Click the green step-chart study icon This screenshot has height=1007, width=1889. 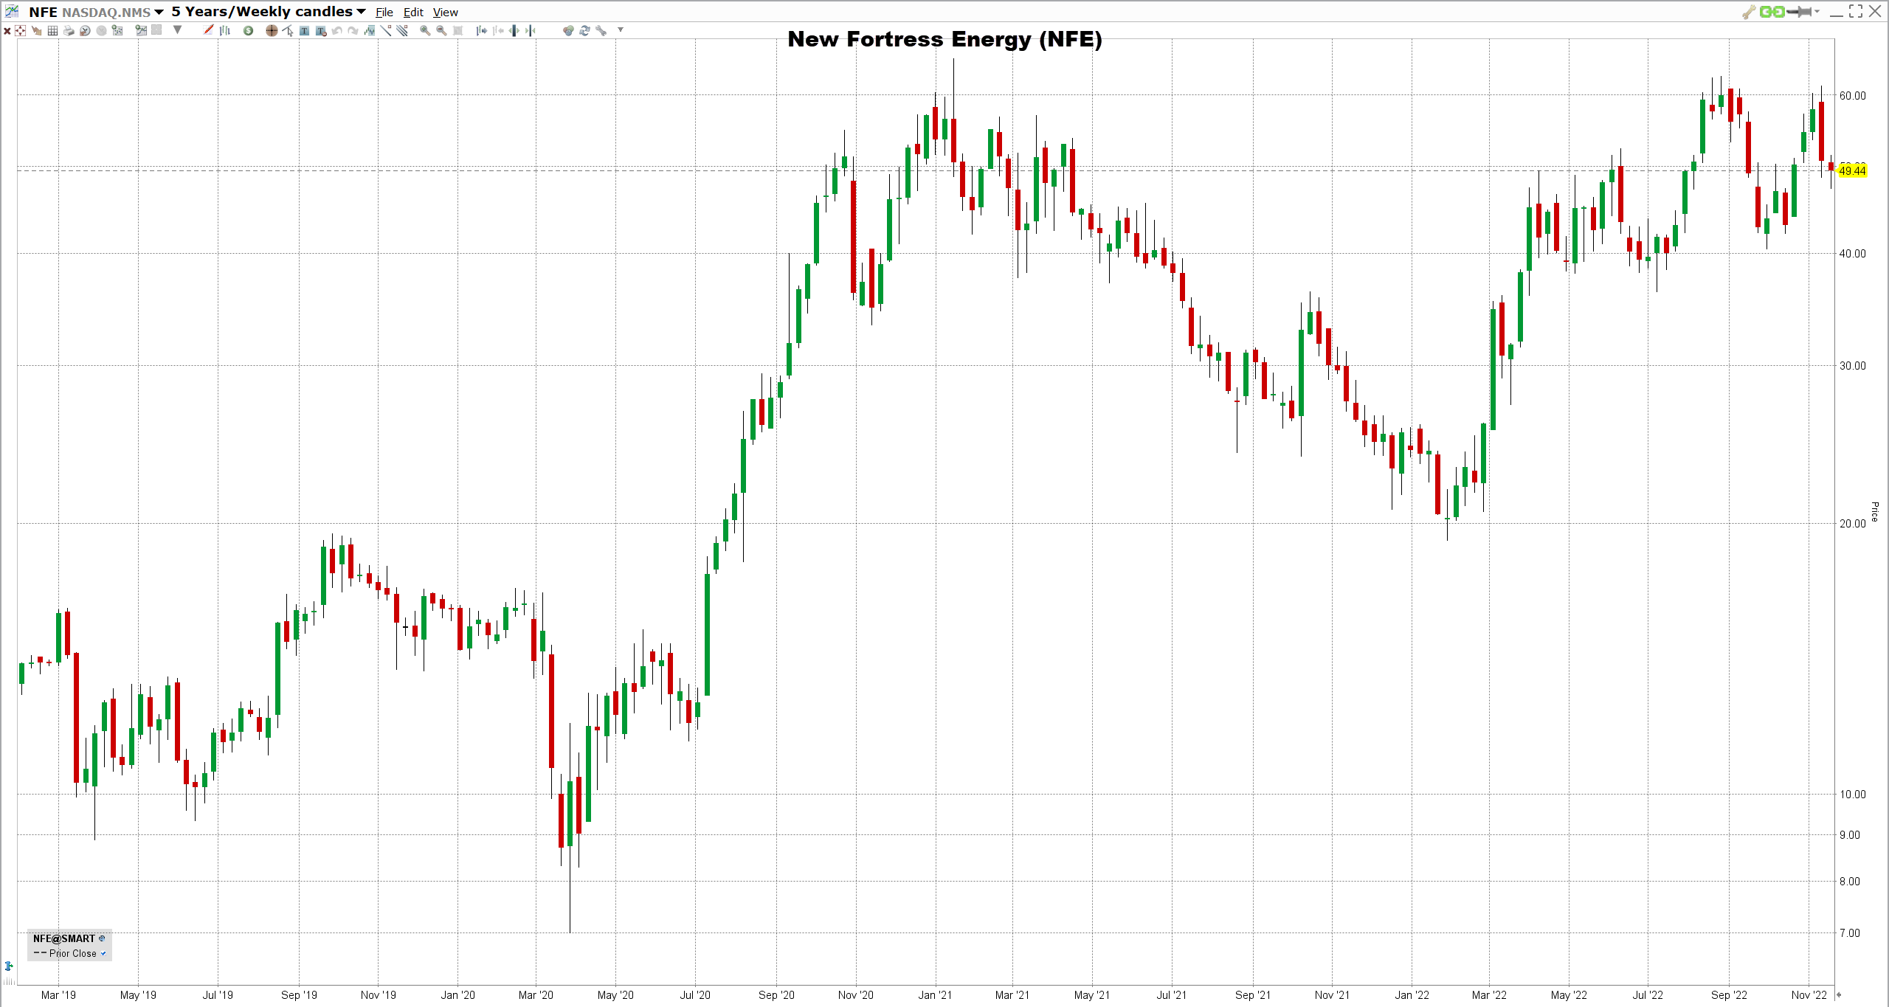click(x=368, y=30)
